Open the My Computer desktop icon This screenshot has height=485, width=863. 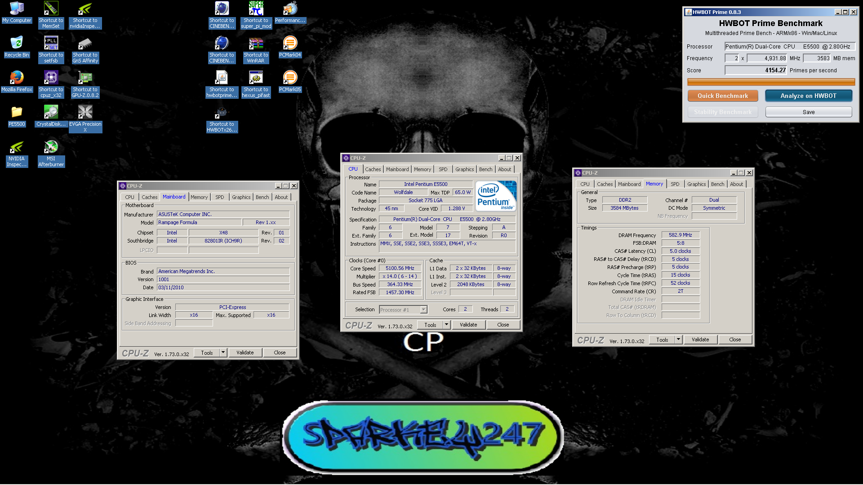(x=17, y=13)
